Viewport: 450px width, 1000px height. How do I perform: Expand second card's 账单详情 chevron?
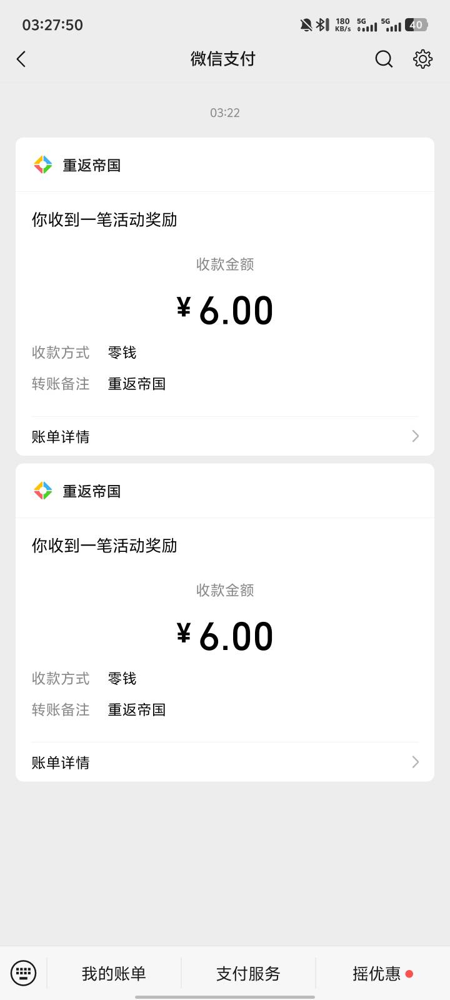pos(416,762)
